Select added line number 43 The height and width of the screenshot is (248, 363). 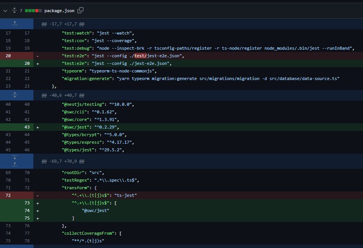[x=27, y=127]
